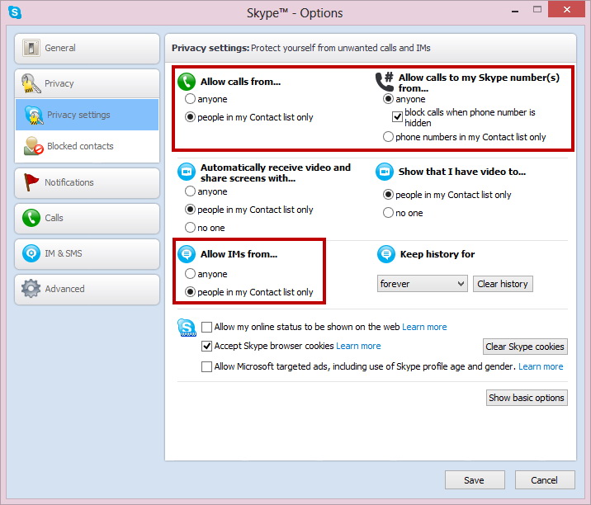Viewport: 591px width, 505px height.
Task: Close the Skype Options window
Action: click(566, 9)
